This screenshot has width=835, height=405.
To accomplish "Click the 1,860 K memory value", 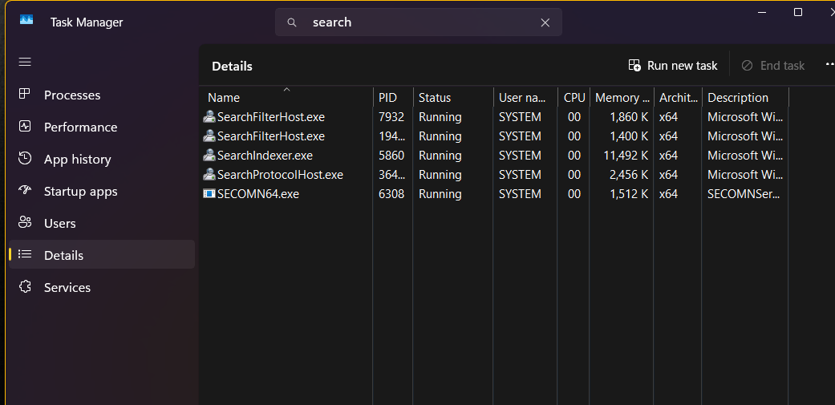I will 628,116.
